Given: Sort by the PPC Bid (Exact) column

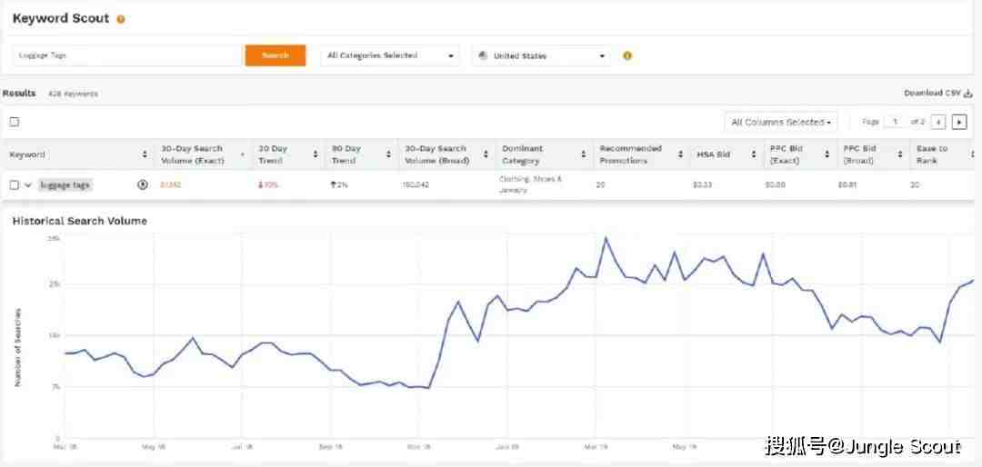Looking at the screenshot, I should [x=827, y=154].
